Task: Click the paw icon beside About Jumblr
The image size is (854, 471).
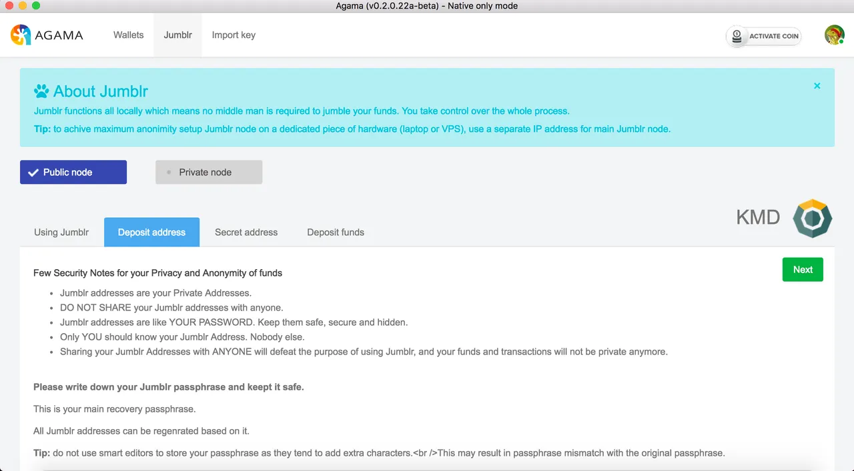Action: (x=41, y=91)
